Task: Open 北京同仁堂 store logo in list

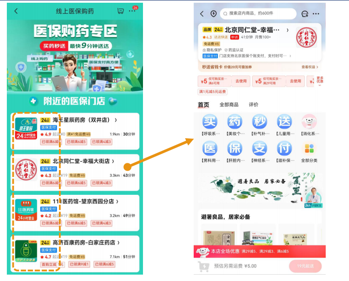Action: pyautogui.click(x=26, y=169)
